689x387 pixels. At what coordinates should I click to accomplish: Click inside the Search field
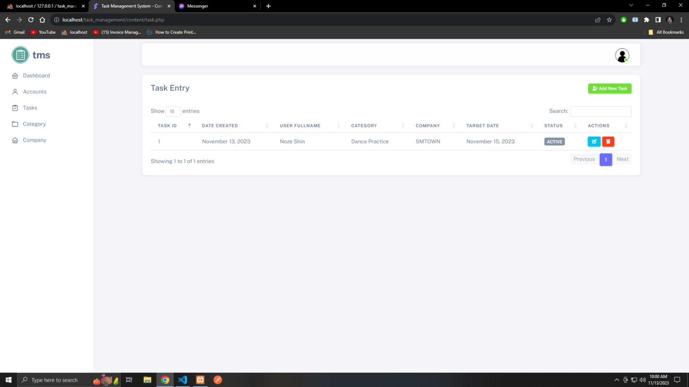(x=601, y=111)
